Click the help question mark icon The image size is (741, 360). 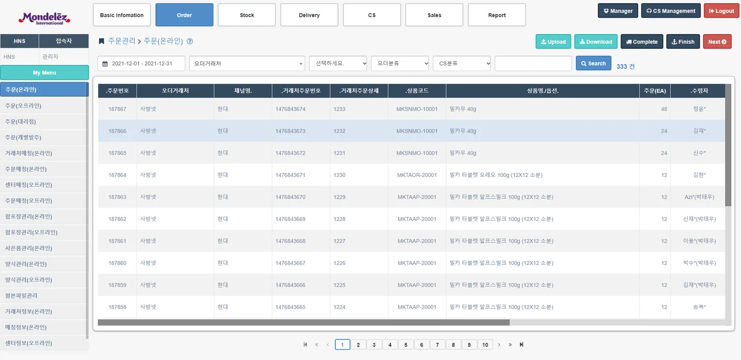click(x=190, y=41)
